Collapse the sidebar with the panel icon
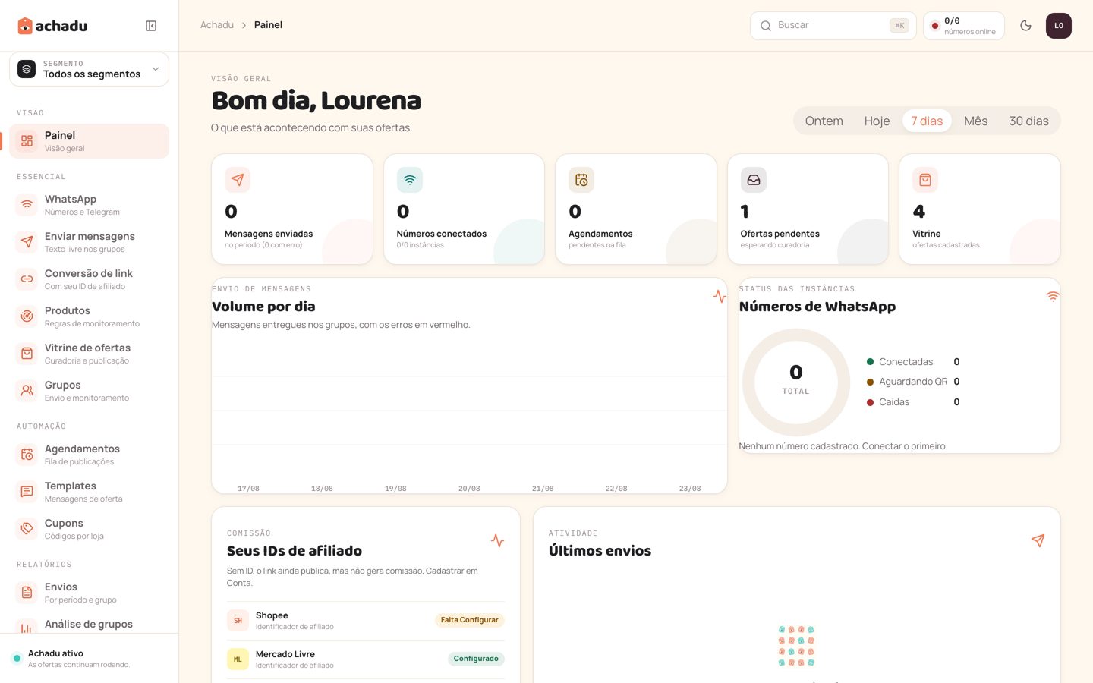The image size is (1093, 683). pos(151,26)
